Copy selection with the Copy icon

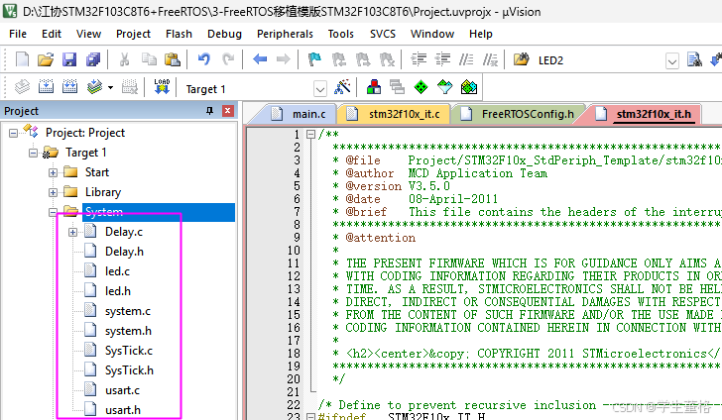pyautogui.click(x=149, y=59)
